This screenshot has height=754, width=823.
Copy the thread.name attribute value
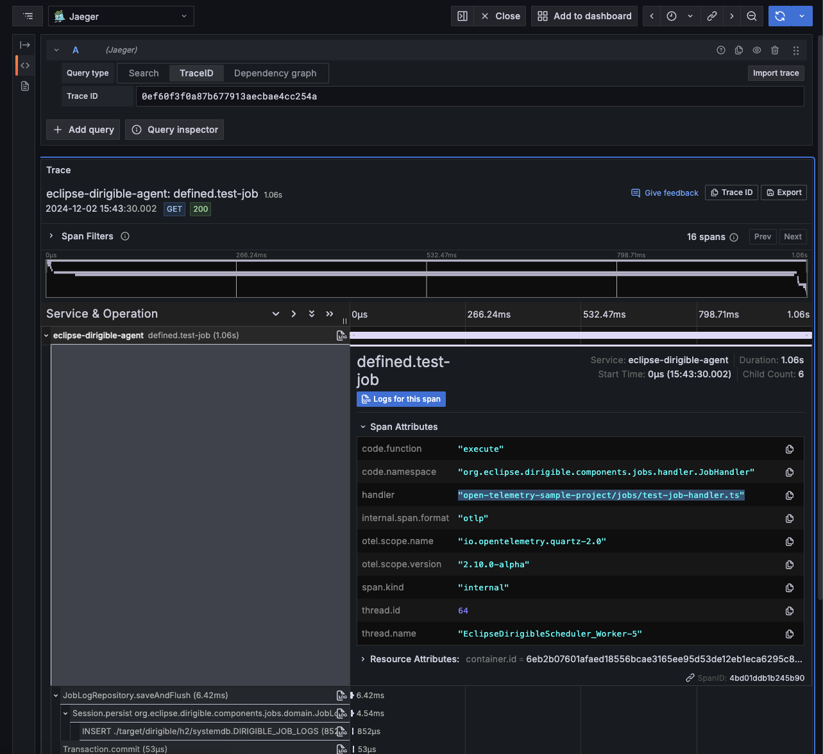(790, 634)
